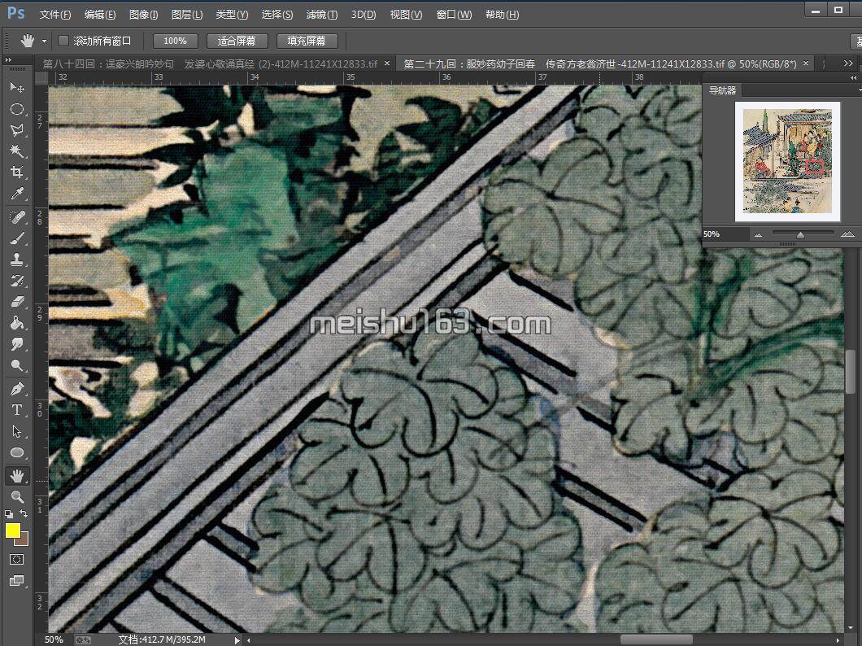Image resolution: width=862 pixels, height=646 pixels.
Task: Open the Hand tool preset picker
Action: (44, 41)
